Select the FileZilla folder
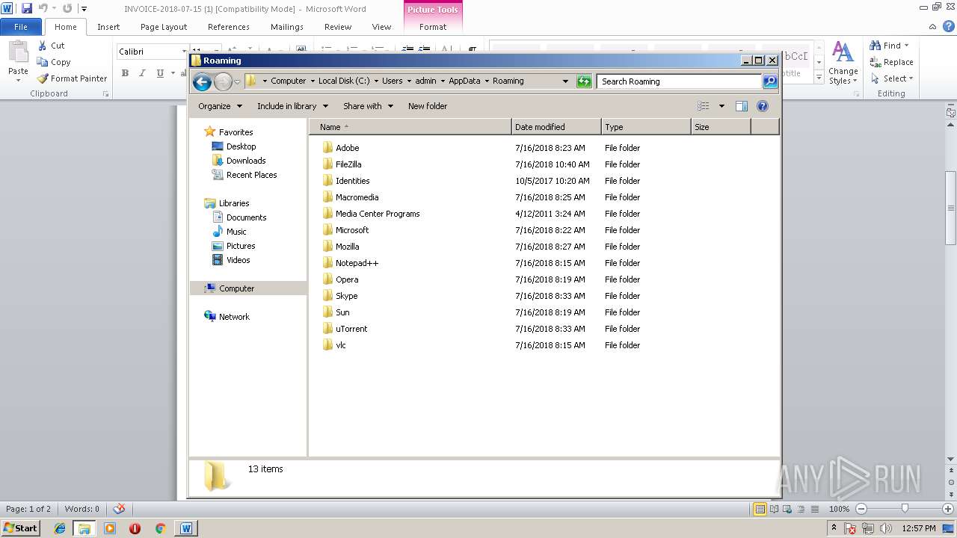Image resolution: width=957 pixels, height=538 pixels. pos(348,164)
